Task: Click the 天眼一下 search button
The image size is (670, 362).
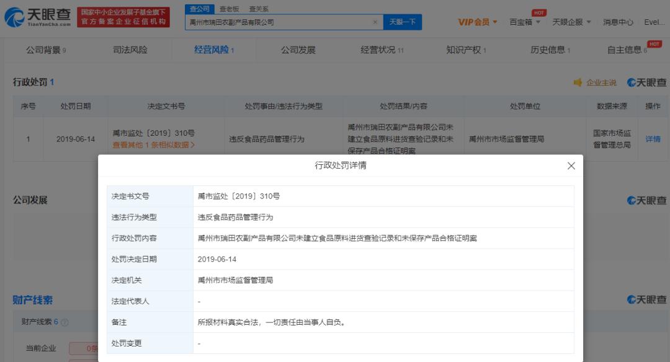Action: 403,22
